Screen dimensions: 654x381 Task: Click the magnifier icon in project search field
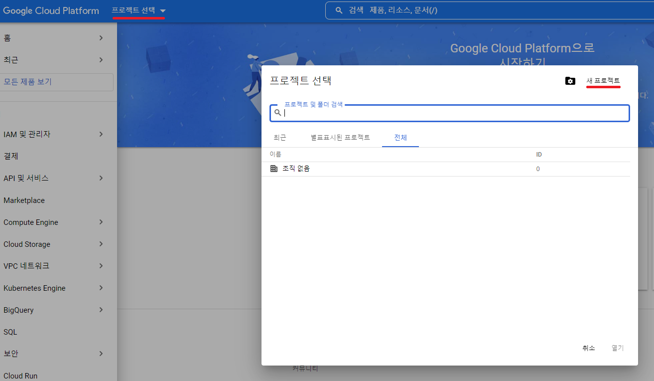(278, 113)
